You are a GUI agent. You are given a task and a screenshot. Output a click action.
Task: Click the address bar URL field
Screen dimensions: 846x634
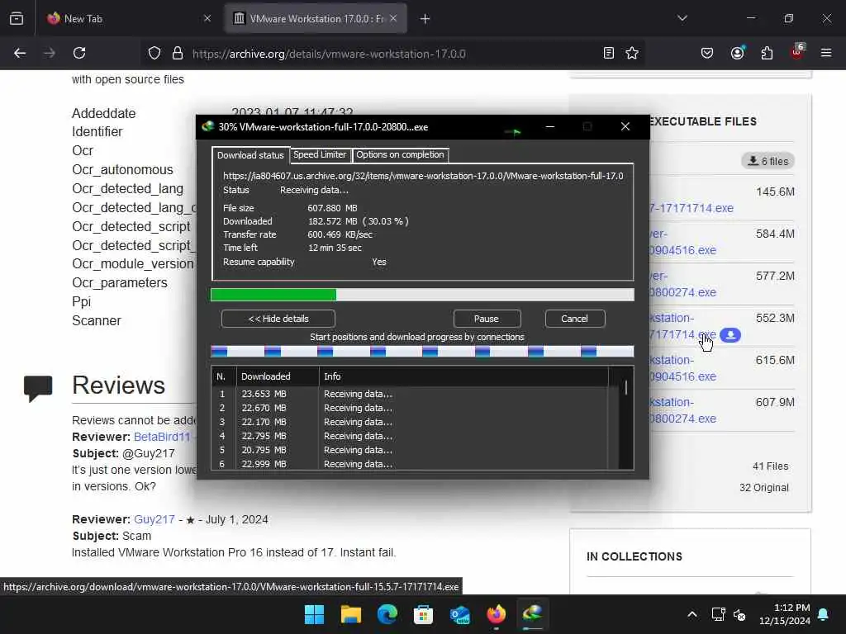point(394,54)
